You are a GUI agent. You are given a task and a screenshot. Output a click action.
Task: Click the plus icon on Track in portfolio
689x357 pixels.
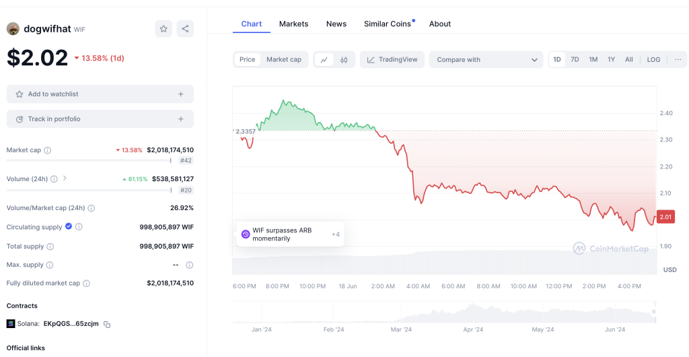[180, 119]
